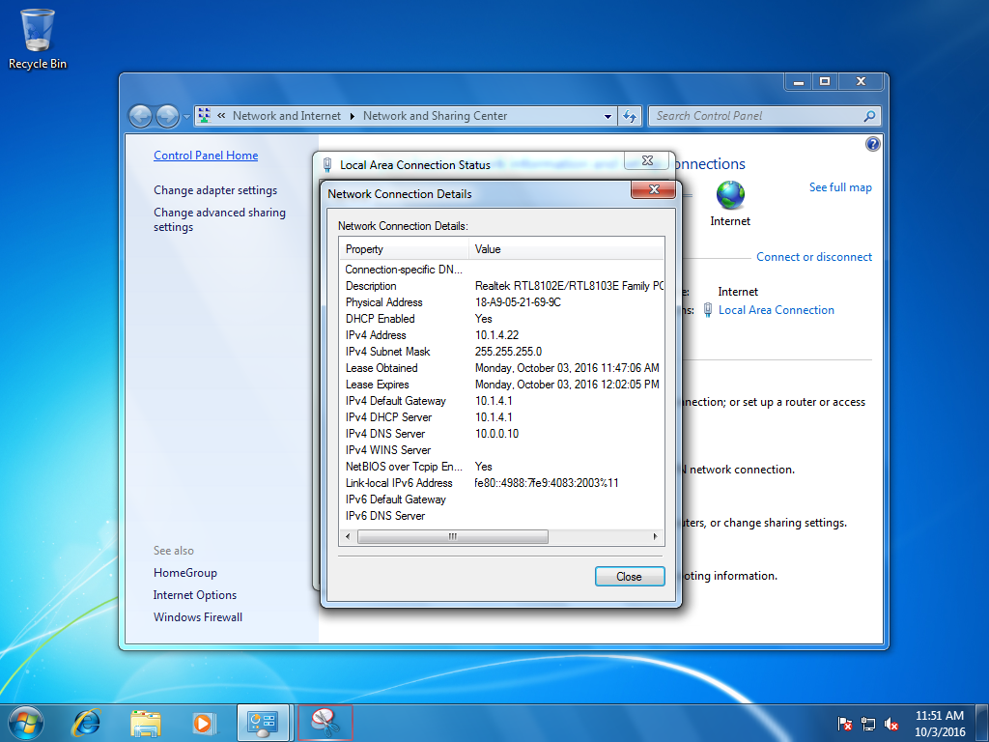
Task: Click See full map link
Action: pyautogui.click(x=840, y=187)
